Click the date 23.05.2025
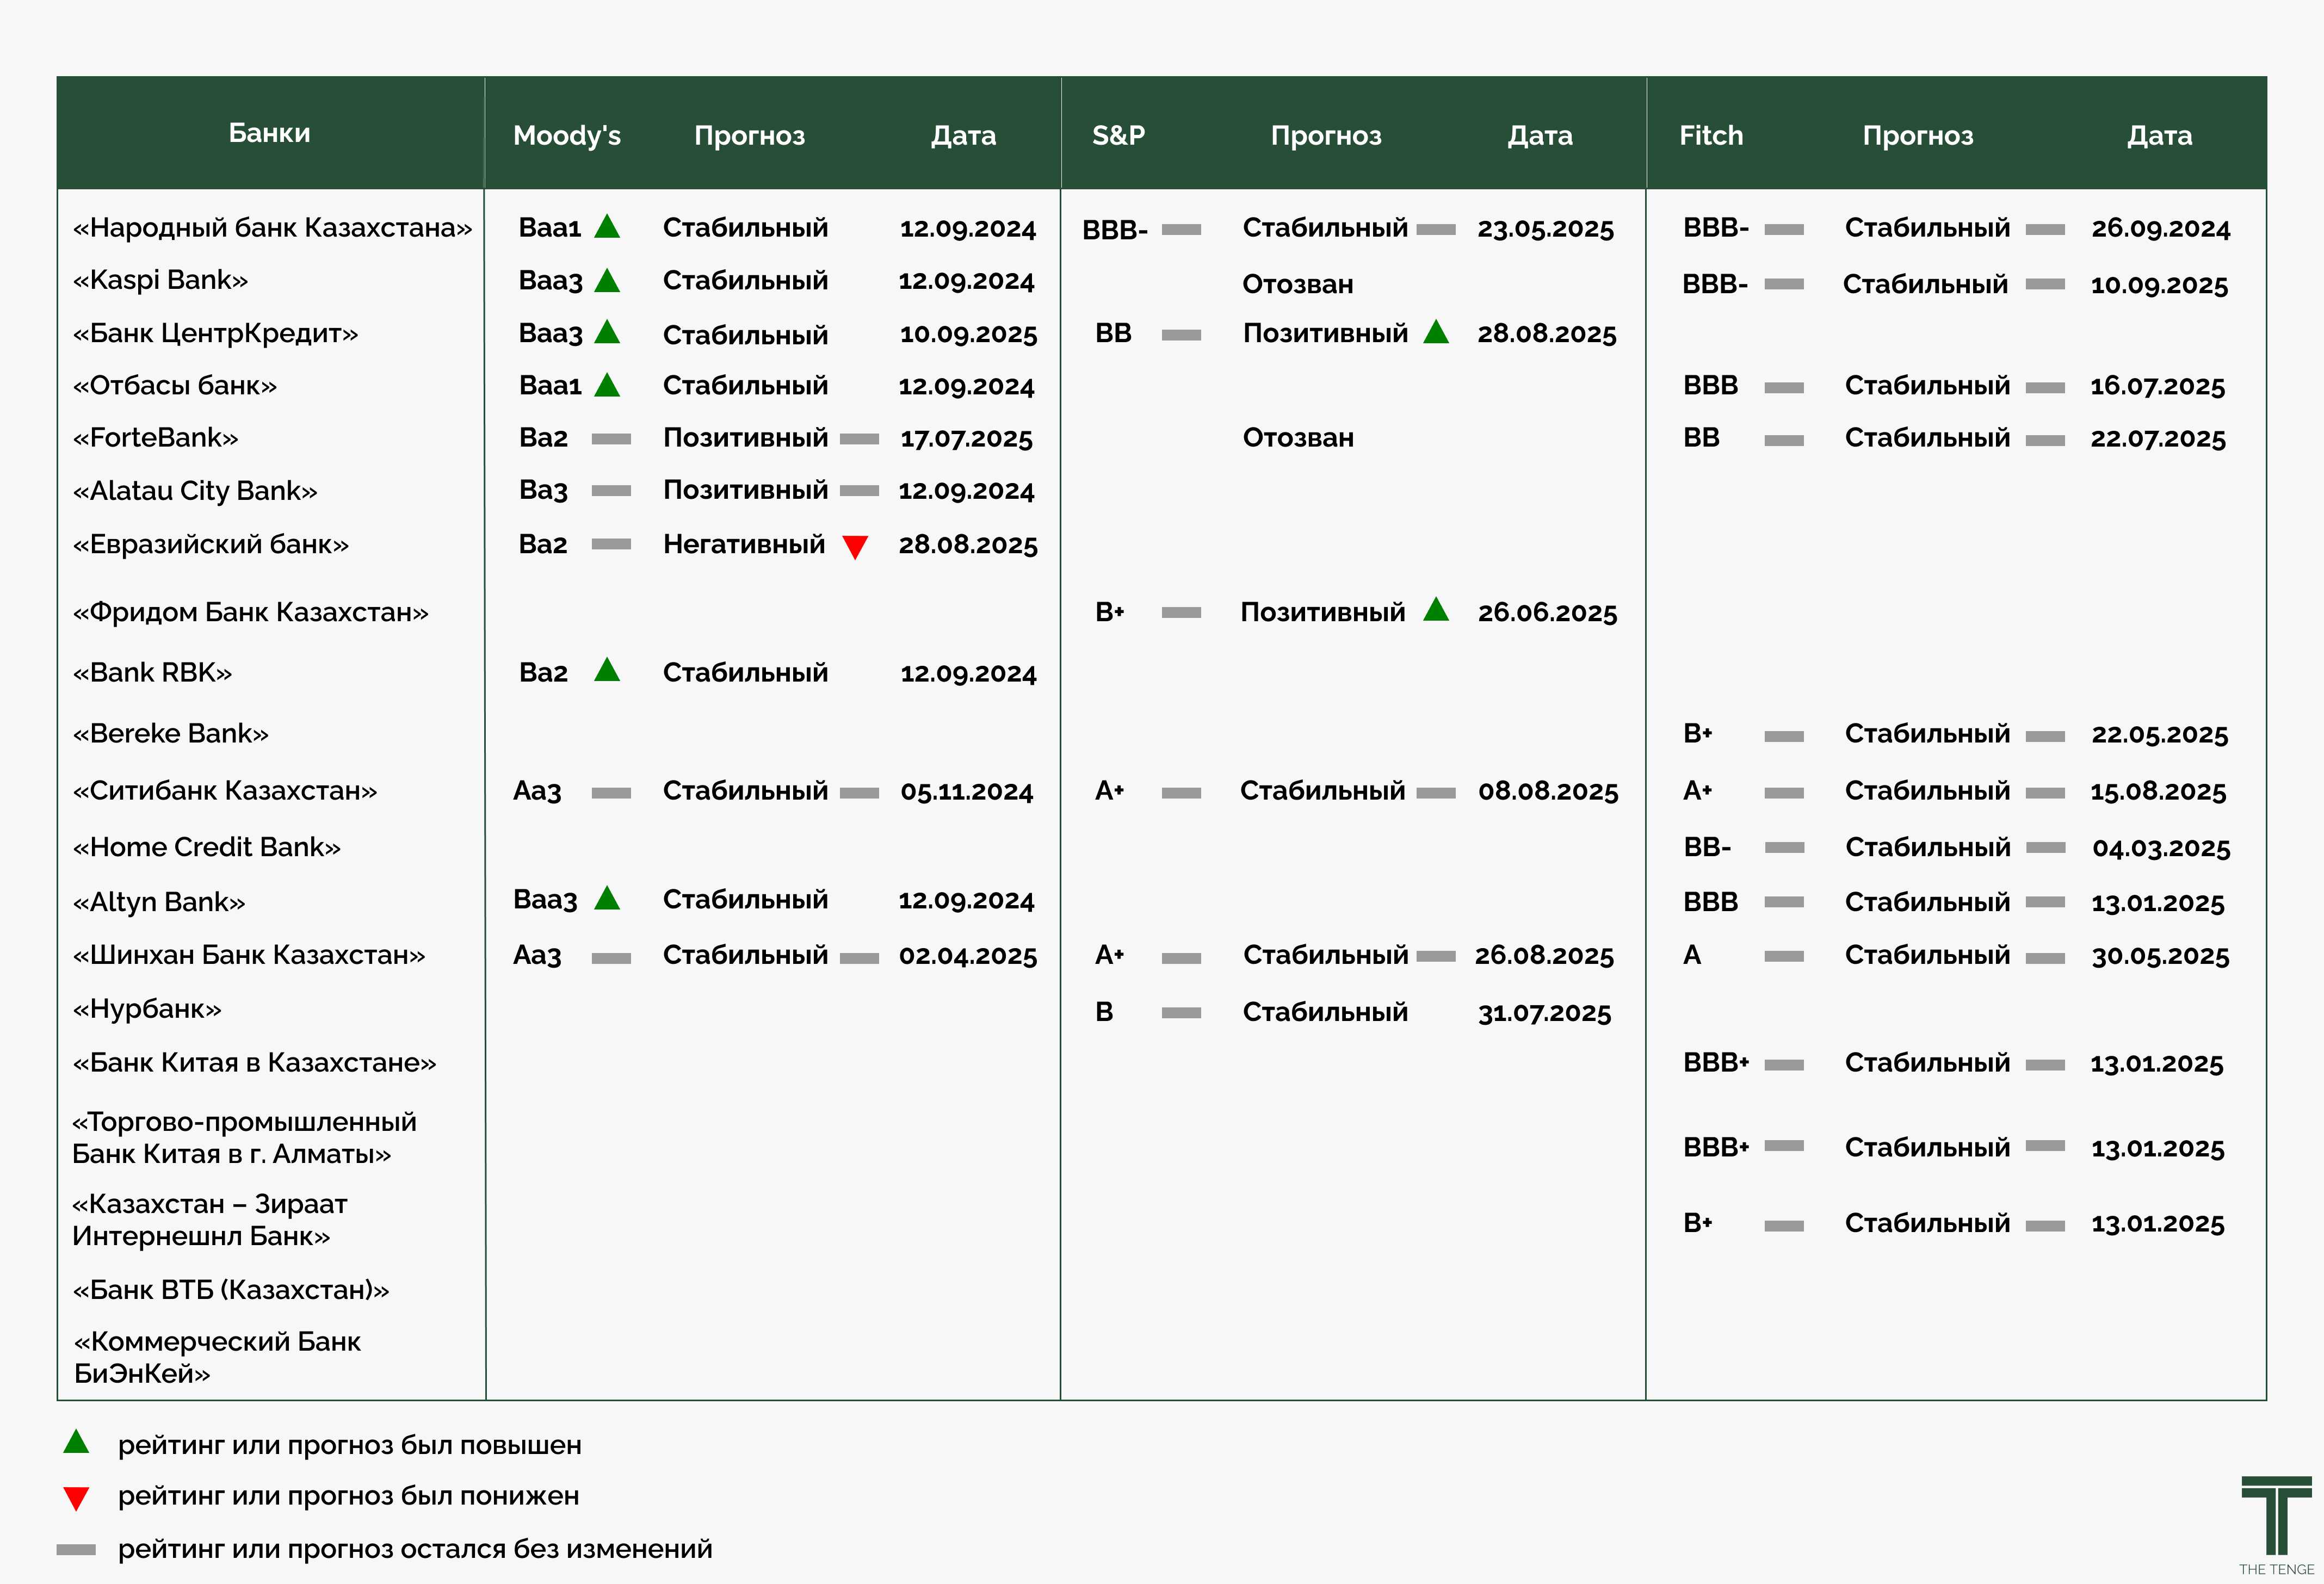Viewport: 2324px width, 1584px height. (x=1546, y=229)
